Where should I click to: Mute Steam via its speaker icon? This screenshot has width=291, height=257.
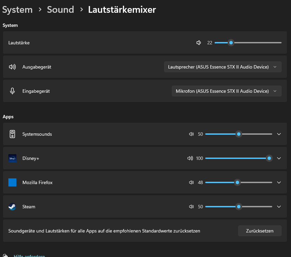click(x=191, y=207)
